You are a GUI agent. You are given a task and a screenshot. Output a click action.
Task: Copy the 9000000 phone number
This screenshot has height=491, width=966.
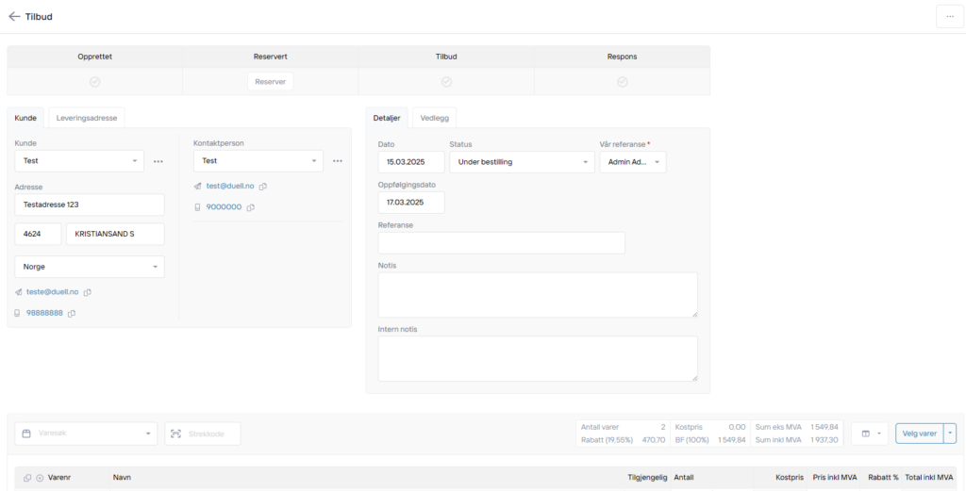coord(250,208)
